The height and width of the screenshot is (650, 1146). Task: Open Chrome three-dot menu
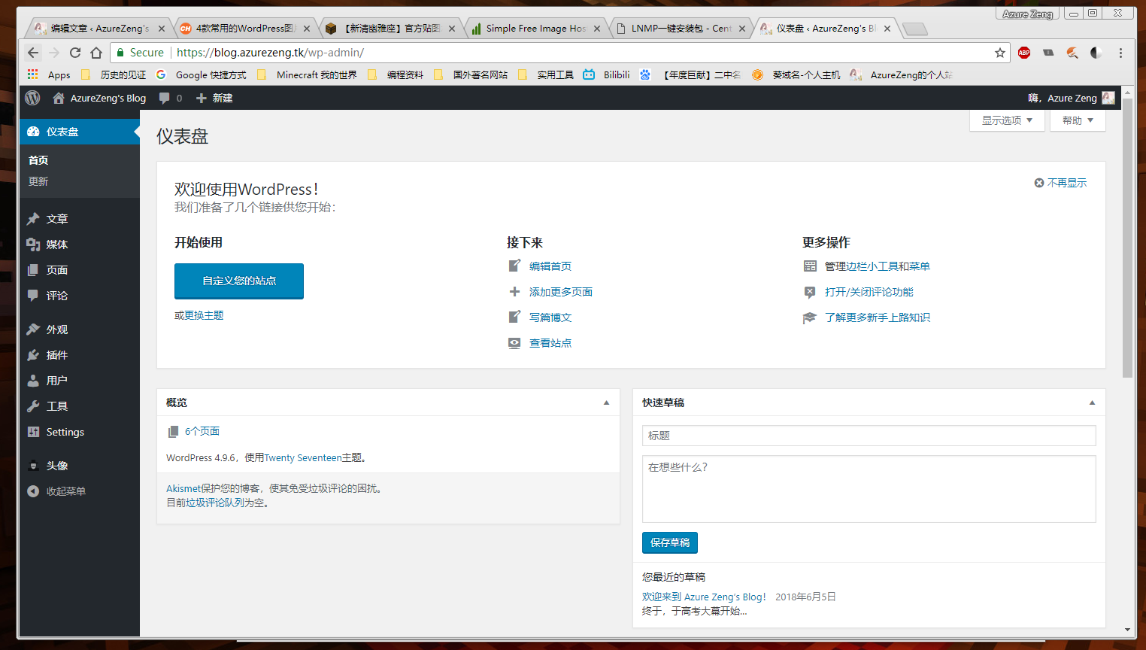(x=1120, y=53)
